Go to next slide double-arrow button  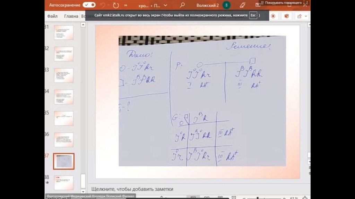pos(309,173)
